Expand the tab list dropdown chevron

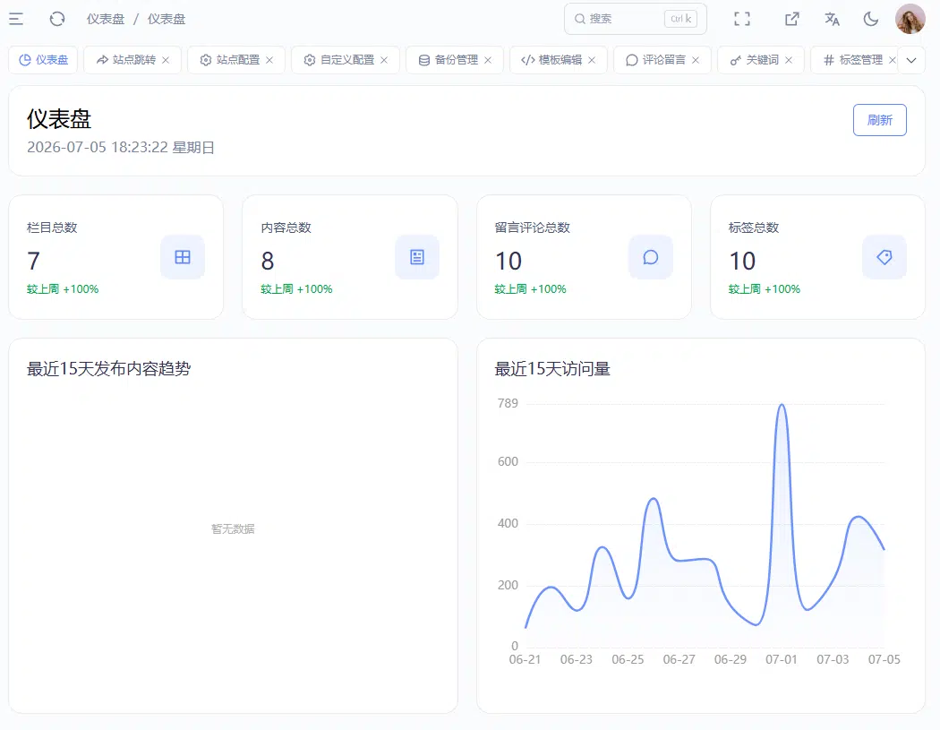[x=911, y=60]
